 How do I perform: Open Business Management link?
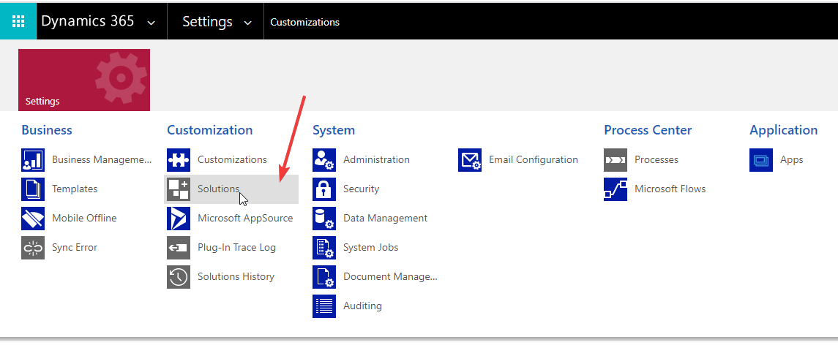(x=102, y=159)
